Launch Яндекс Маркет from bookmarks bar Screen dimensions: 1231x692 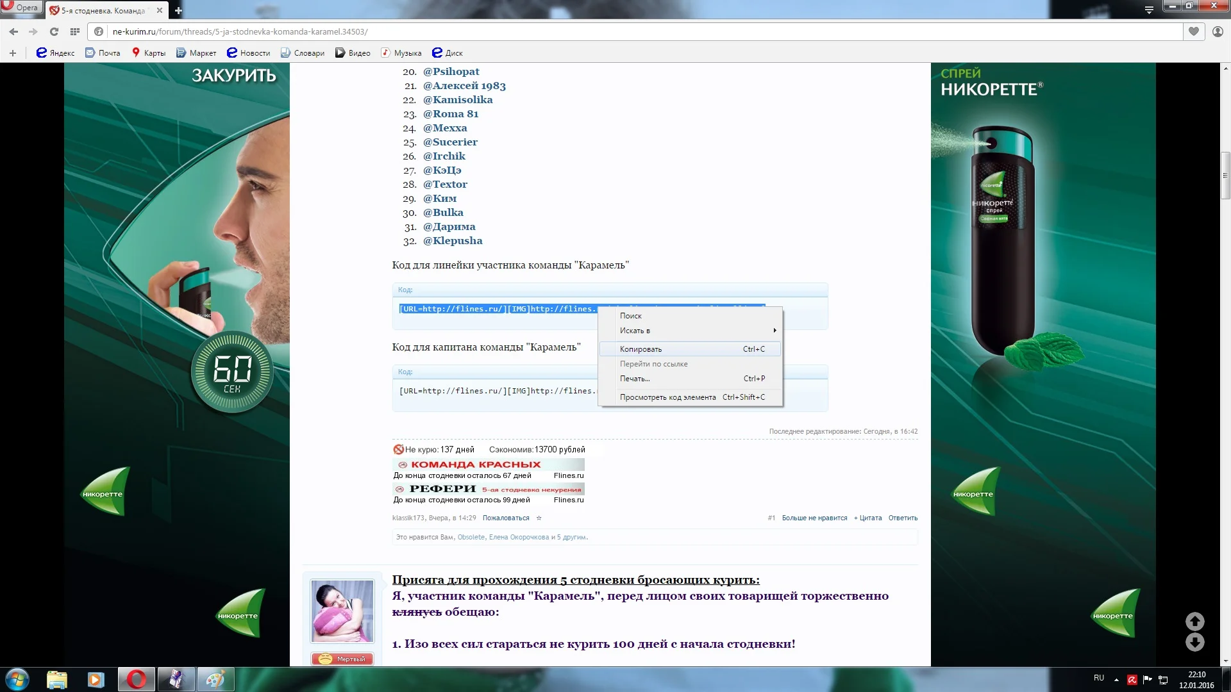coord(196,53)
